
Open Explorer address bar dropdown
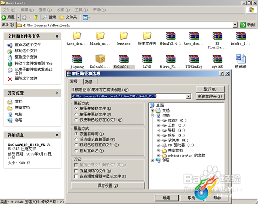pos(235,25)
